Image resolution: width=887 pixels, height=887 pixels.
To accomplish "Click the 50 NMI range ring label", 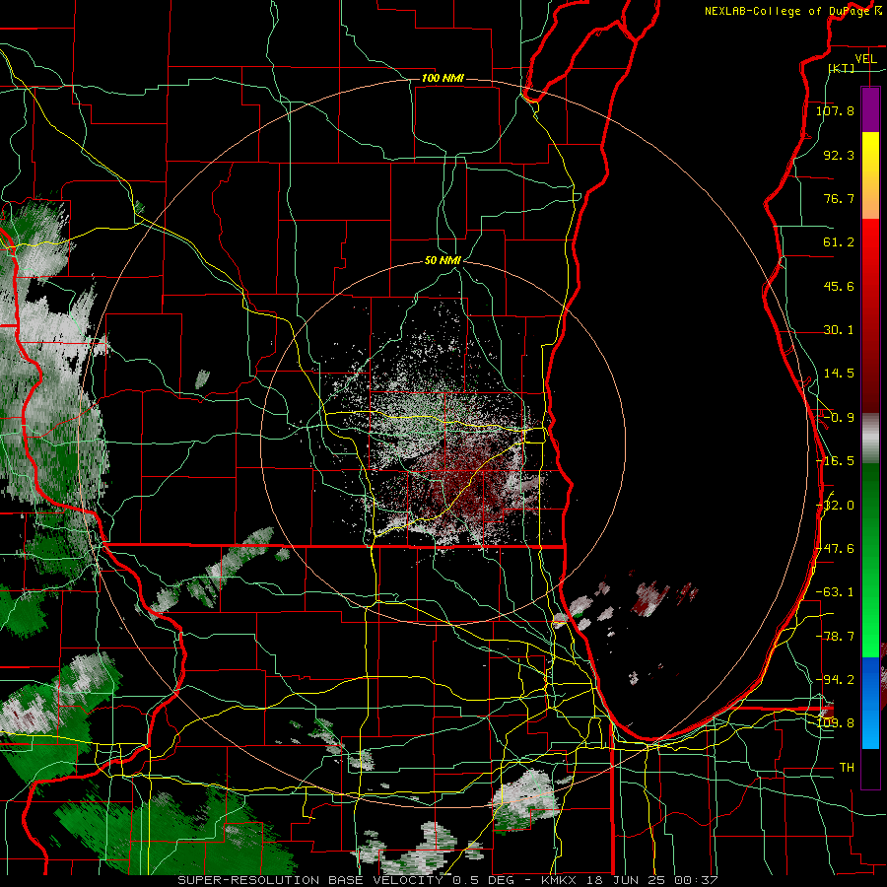I will click(x=443, y=261).
